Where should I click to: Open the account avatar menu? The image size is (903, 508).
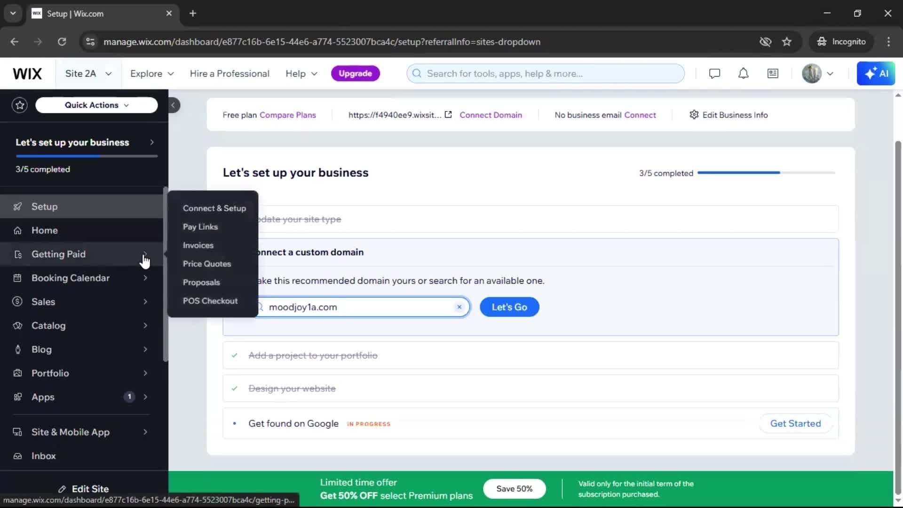(818, 73)
